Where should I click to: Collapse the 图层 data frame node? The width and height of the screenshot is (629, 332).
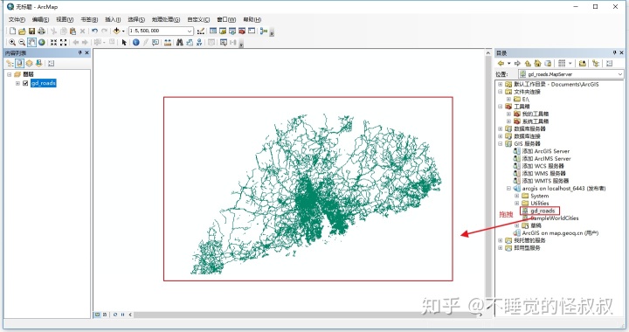coord(10,74)
